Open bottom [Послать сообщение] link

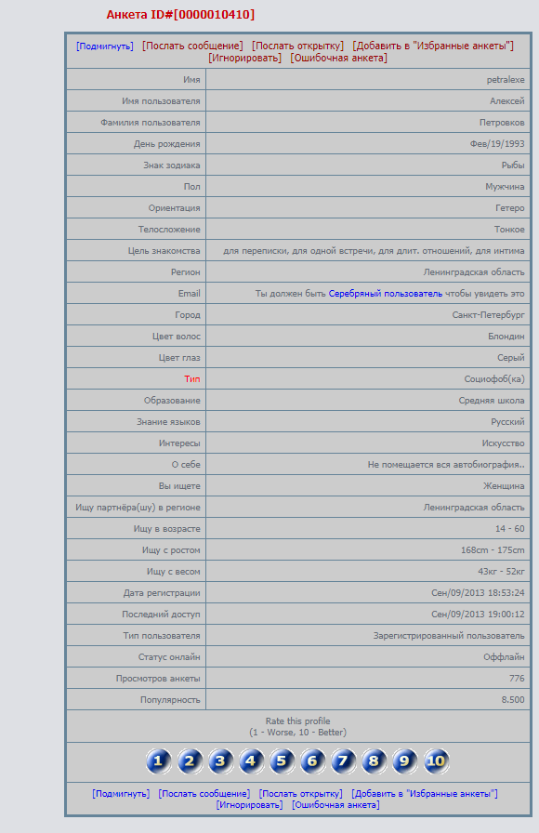[x=204, y=794]
